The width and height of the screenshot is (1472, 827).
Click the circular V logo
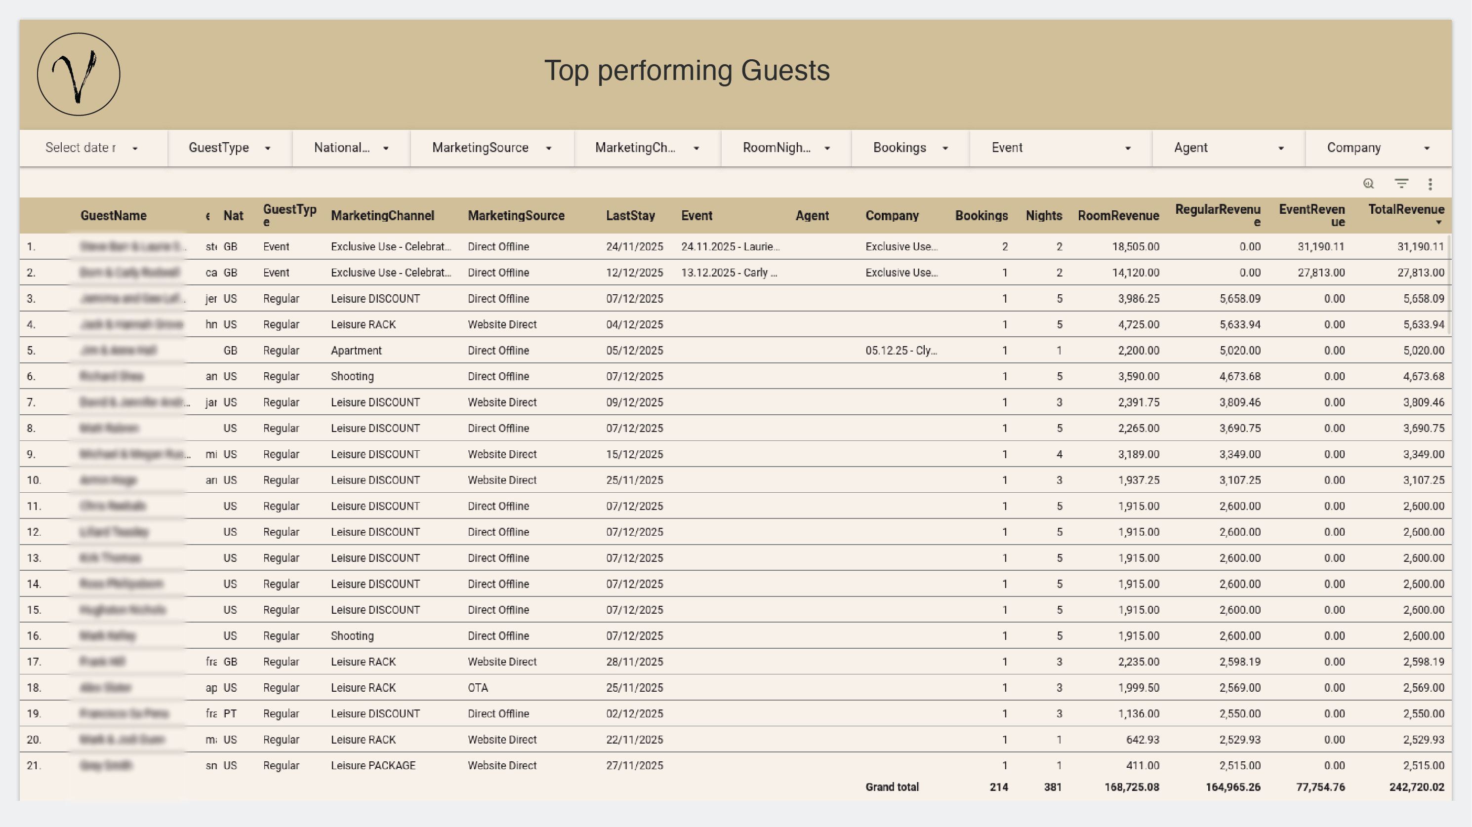click(x=79, y=74)
